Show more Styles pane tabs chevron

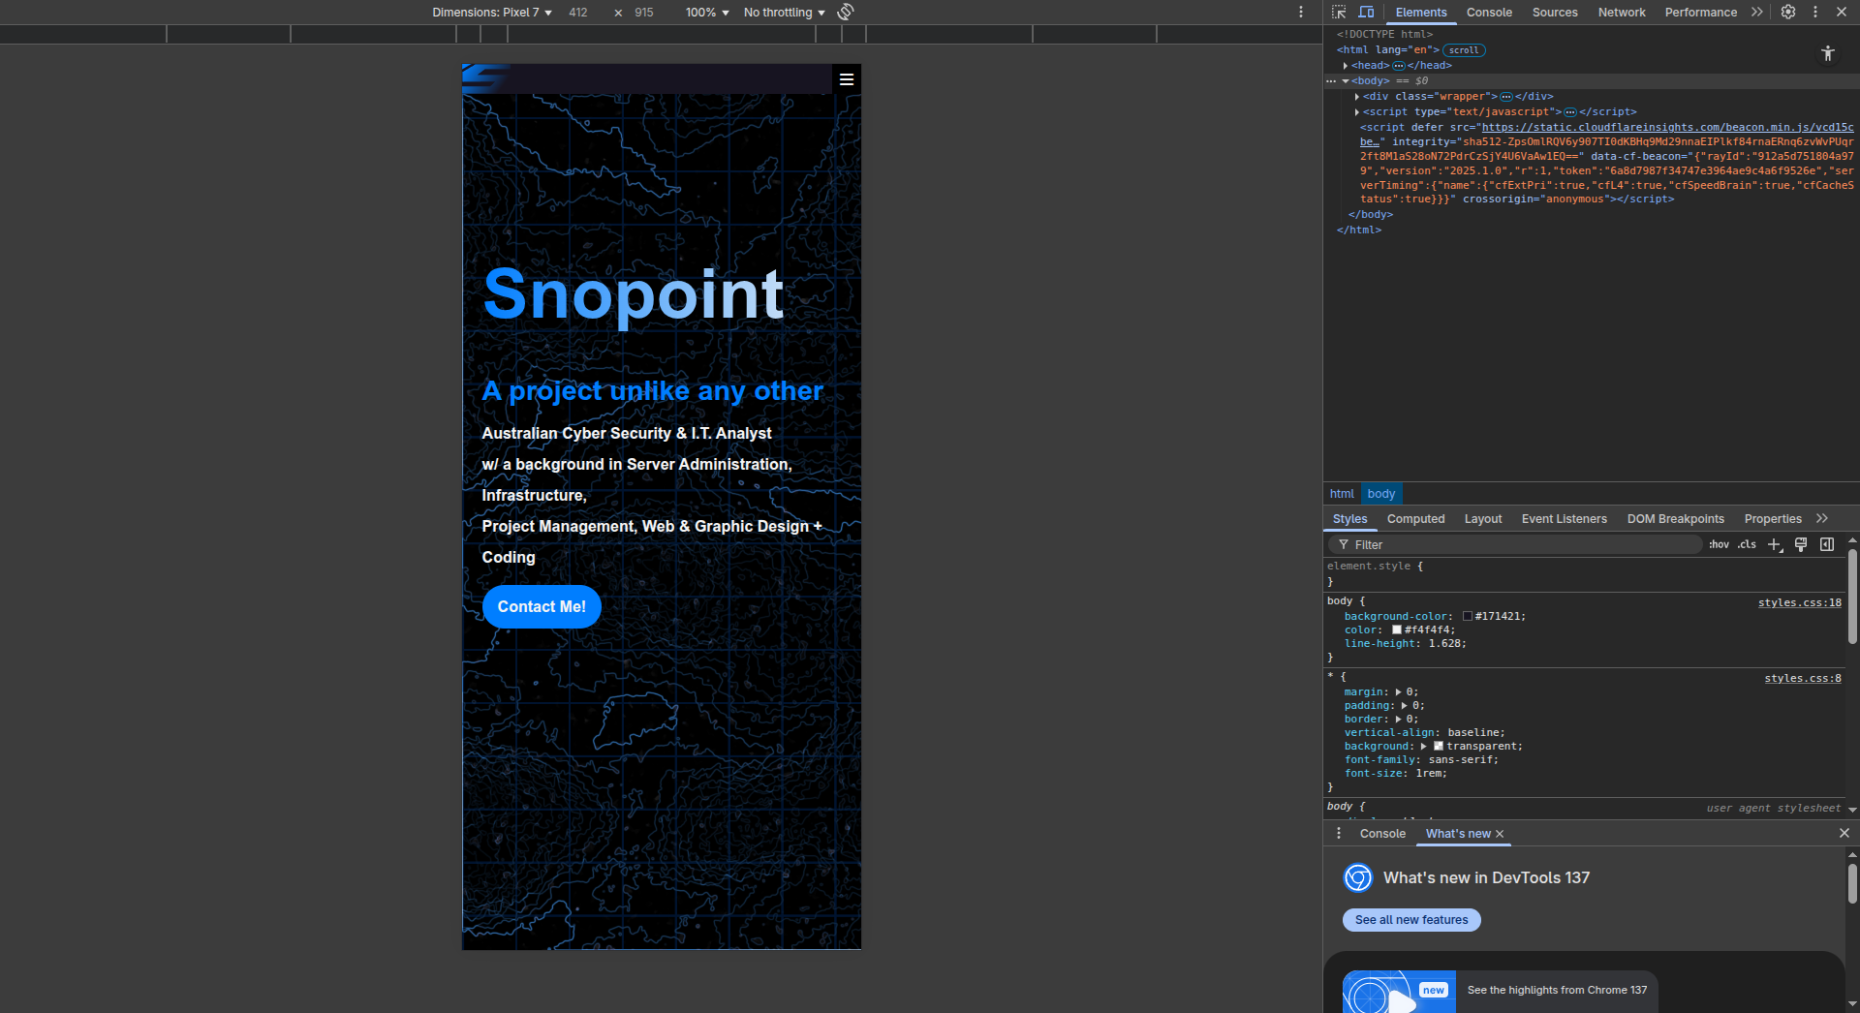[x=1822, y=519]
